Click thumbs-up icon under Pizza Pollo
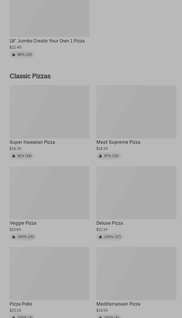The height and width of the screenshot is (318, 182). click(x=14, y=317)
